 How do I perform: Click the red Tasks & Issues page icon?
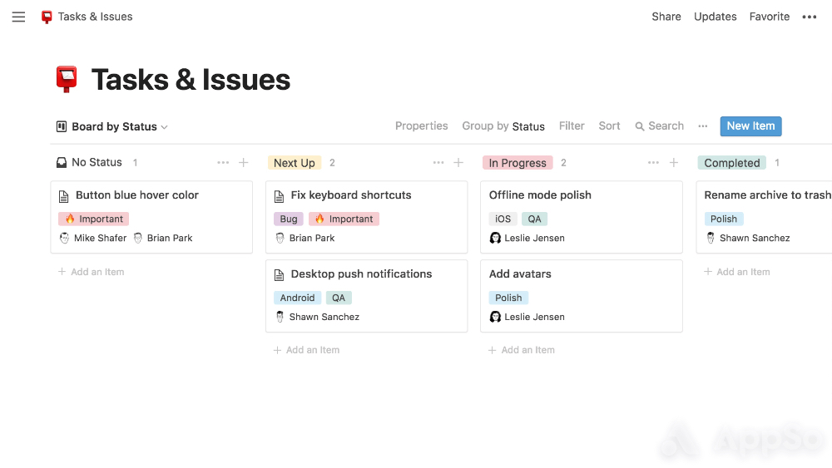[x=67, y=80]
